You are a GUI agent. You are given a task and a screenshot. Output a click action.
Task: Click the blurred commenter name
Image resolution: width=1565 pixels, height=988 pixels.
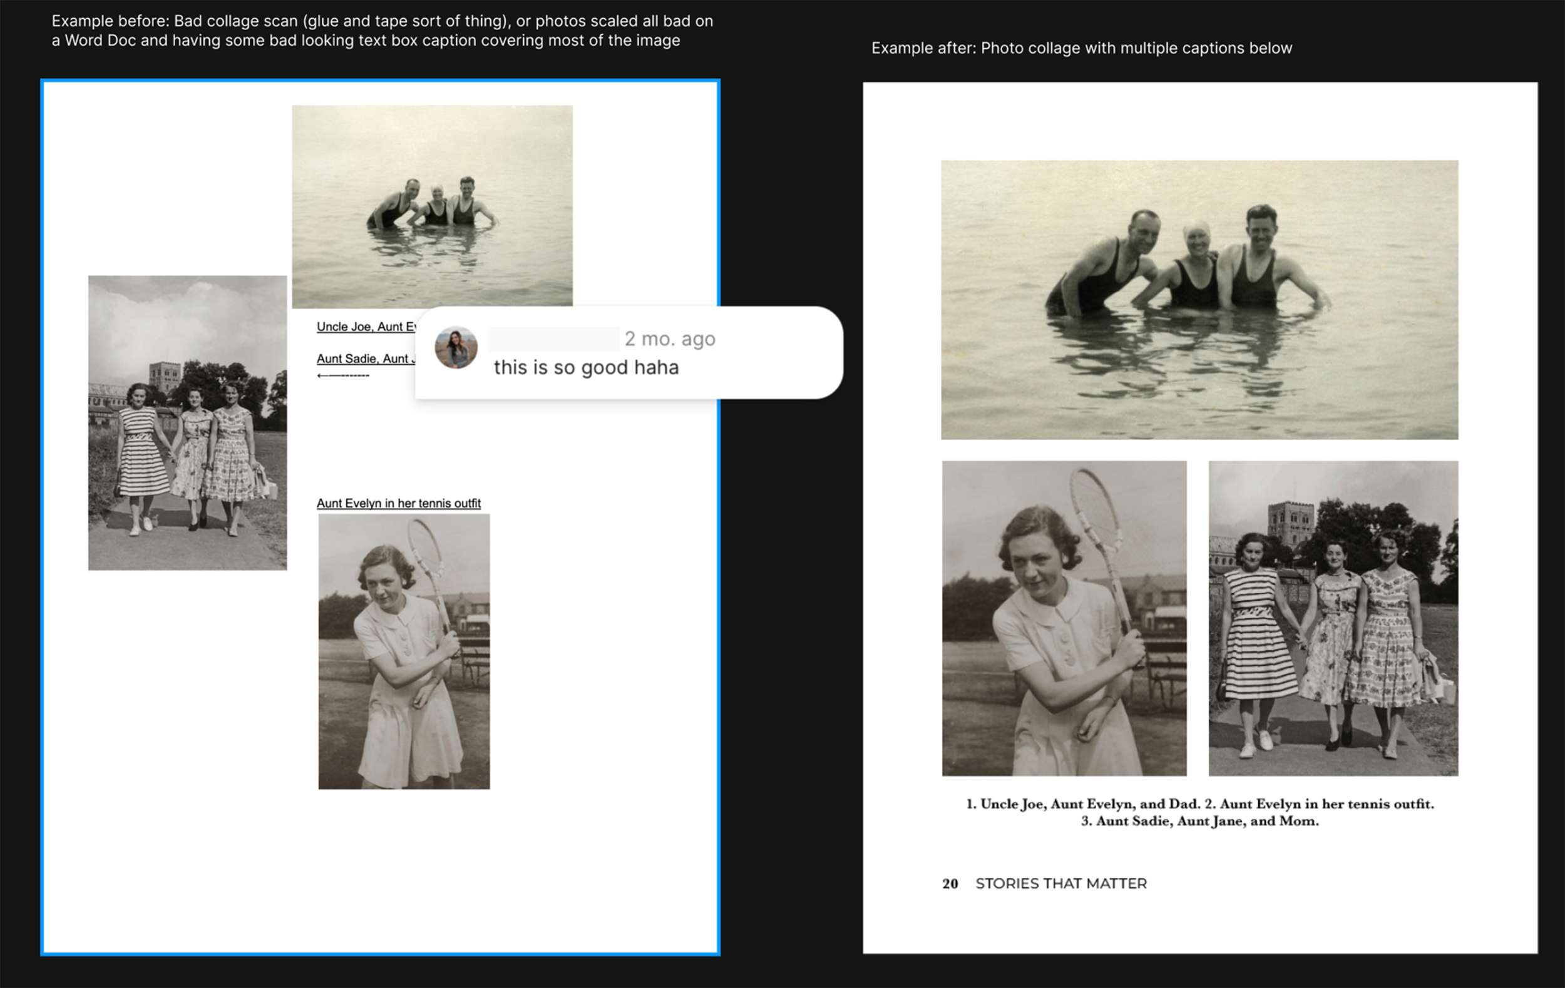coord(552,339)
